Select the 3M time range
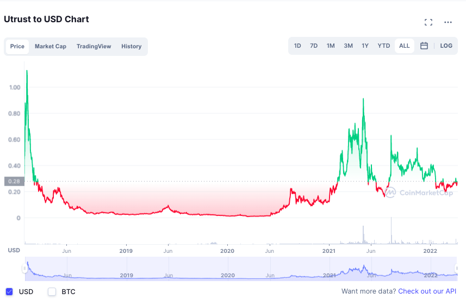 [x=349, y=46]
